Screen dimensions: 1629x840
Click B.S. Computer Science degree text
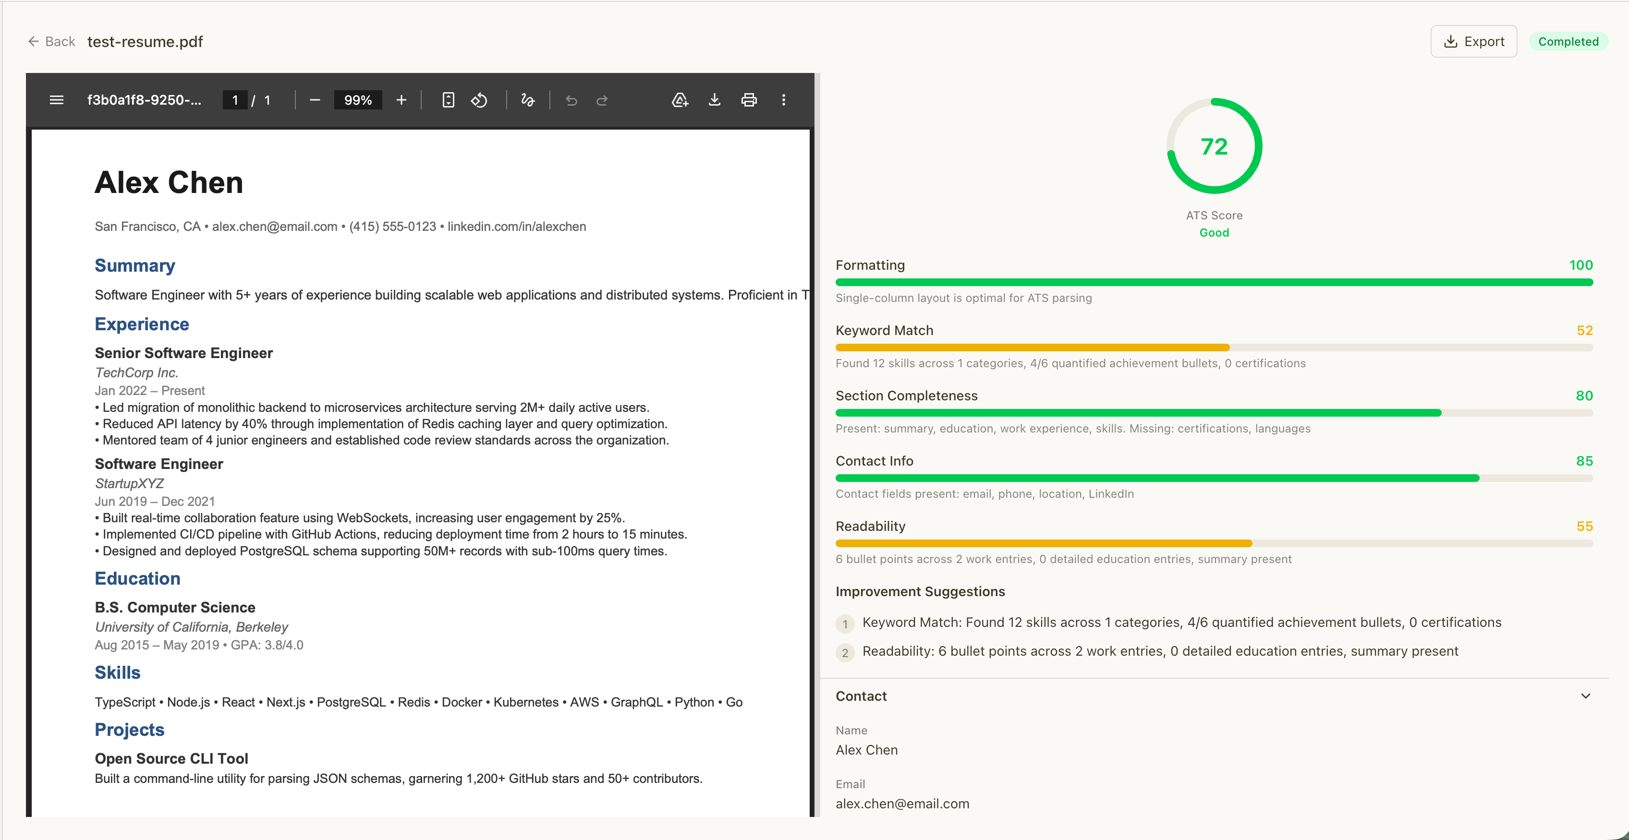[x=175, y=607]
